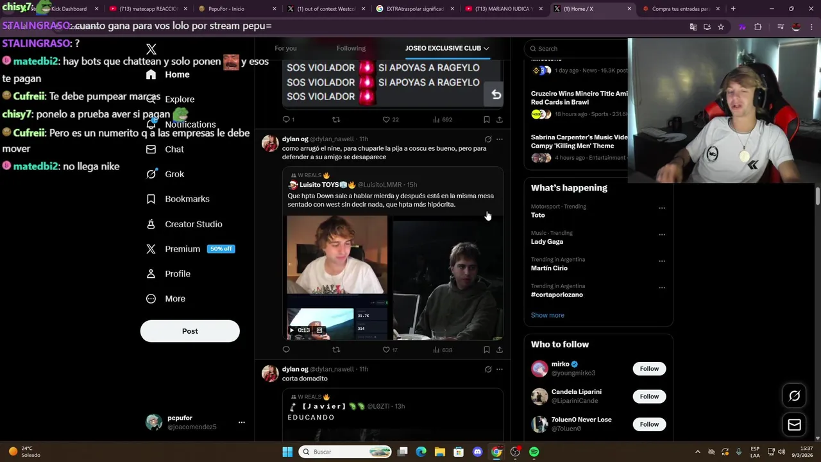Open #cortaporlozano trending topic
The height and width of the screenshot is (462, 821).
557,295
